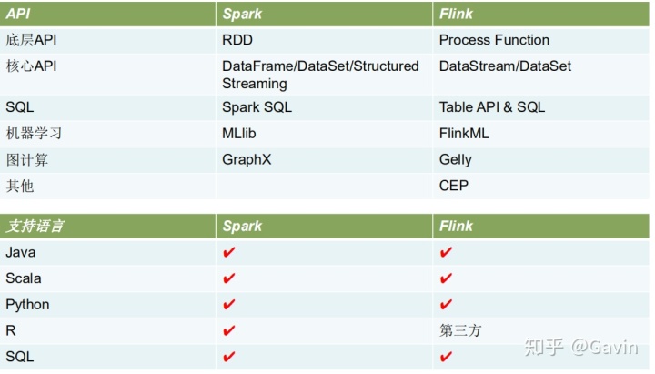
Task: Click the 'FlinkML' cell
Action: click(x=464, y=134)
